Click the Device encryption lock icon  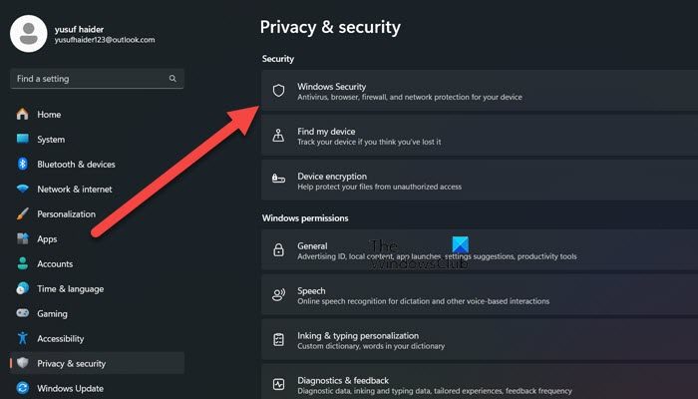(278, 182)
